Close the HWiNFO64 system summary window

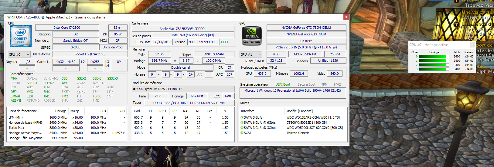[346, 17]
